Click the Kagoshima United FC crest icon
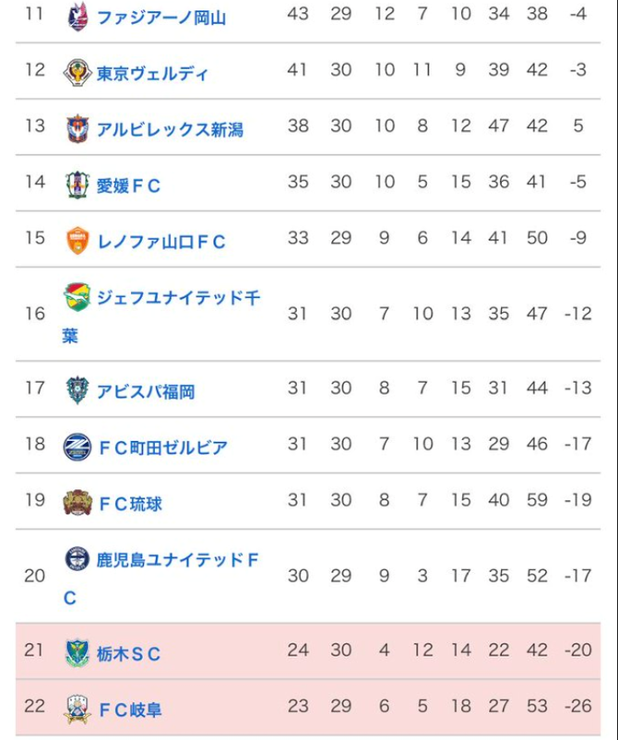The width and height of the screenshot is (618, 740). tap(77, 559)
